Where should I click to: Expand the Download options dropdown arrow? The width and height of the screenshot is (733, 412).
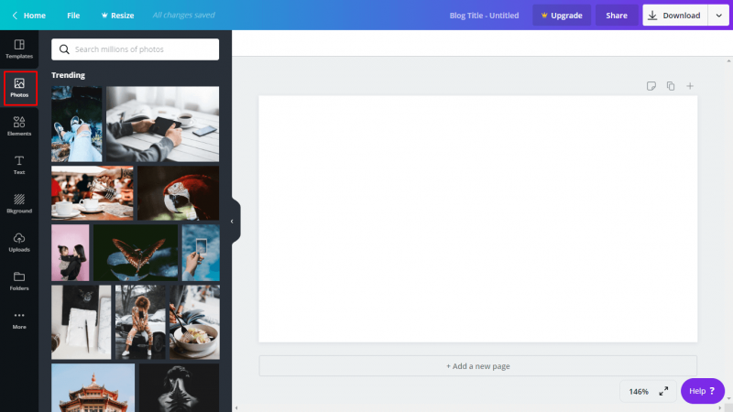pos(717,16)
